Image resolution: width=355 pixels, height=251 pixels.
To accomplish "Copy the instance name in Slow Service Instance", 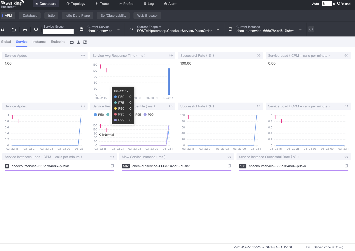I will (229, 166).
